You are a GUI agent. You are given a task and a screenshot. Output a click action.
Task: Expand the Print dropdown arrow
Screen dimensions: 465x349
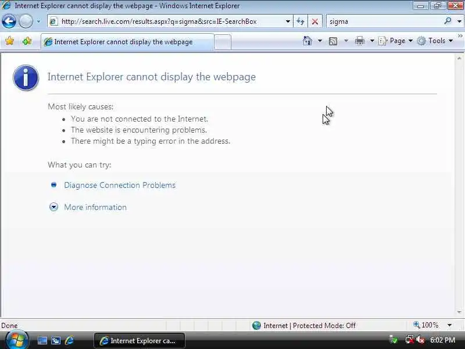(x=372, y=41)
